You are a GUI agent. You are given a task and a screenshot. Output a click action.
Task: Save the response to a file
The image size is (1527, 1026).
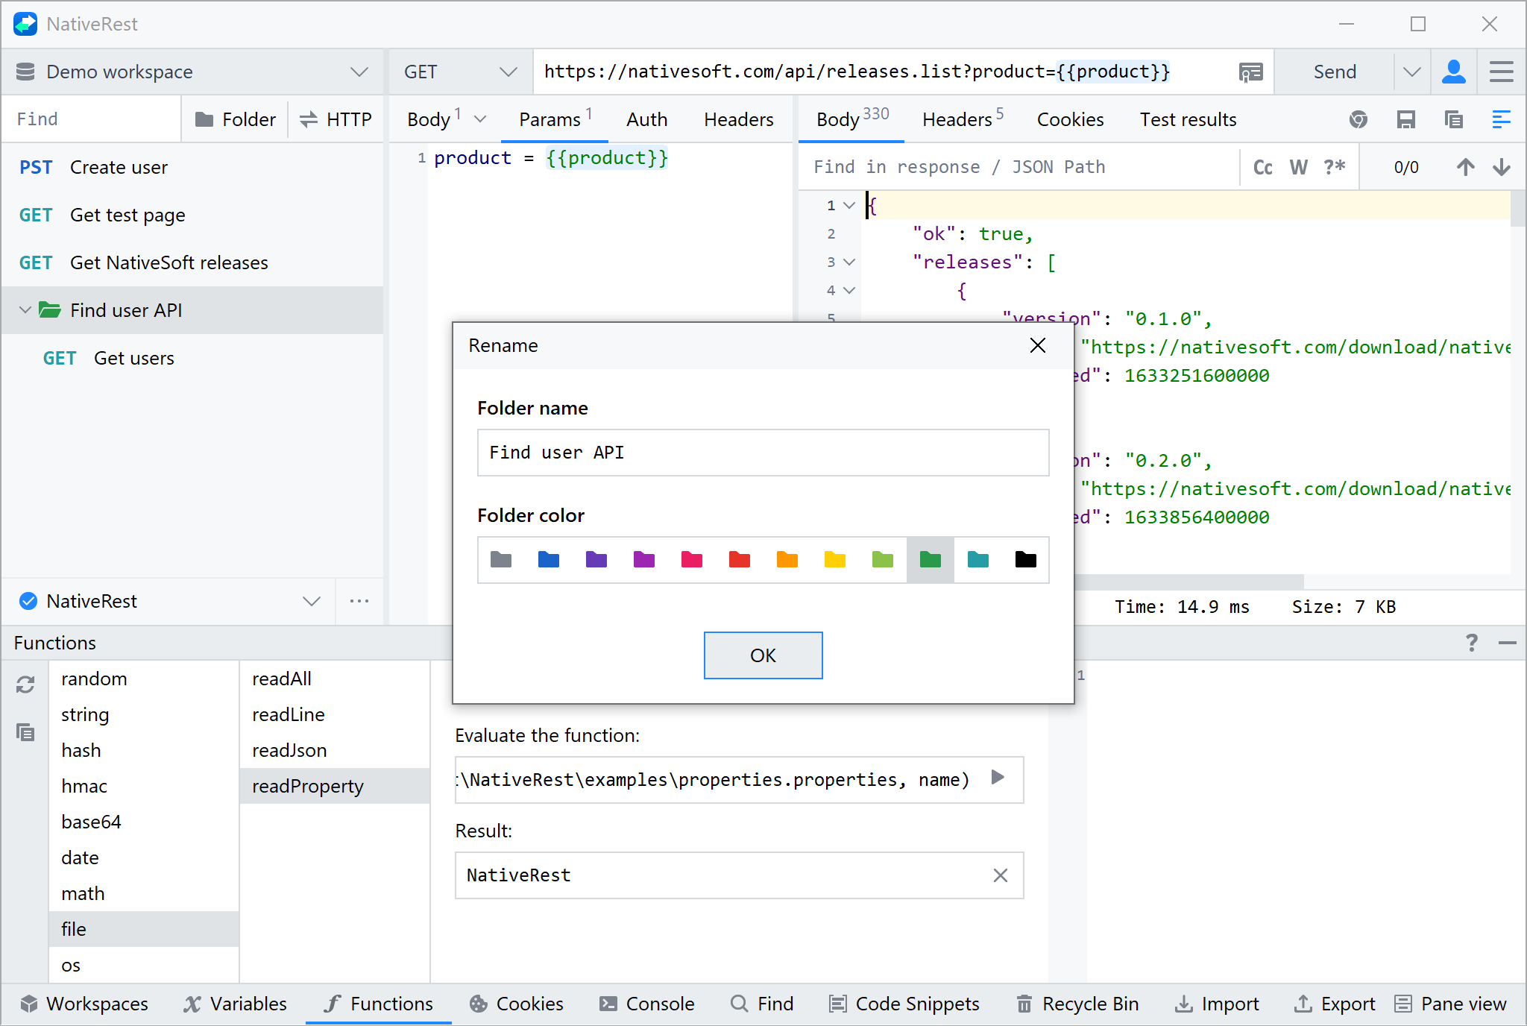[1407, 119]
